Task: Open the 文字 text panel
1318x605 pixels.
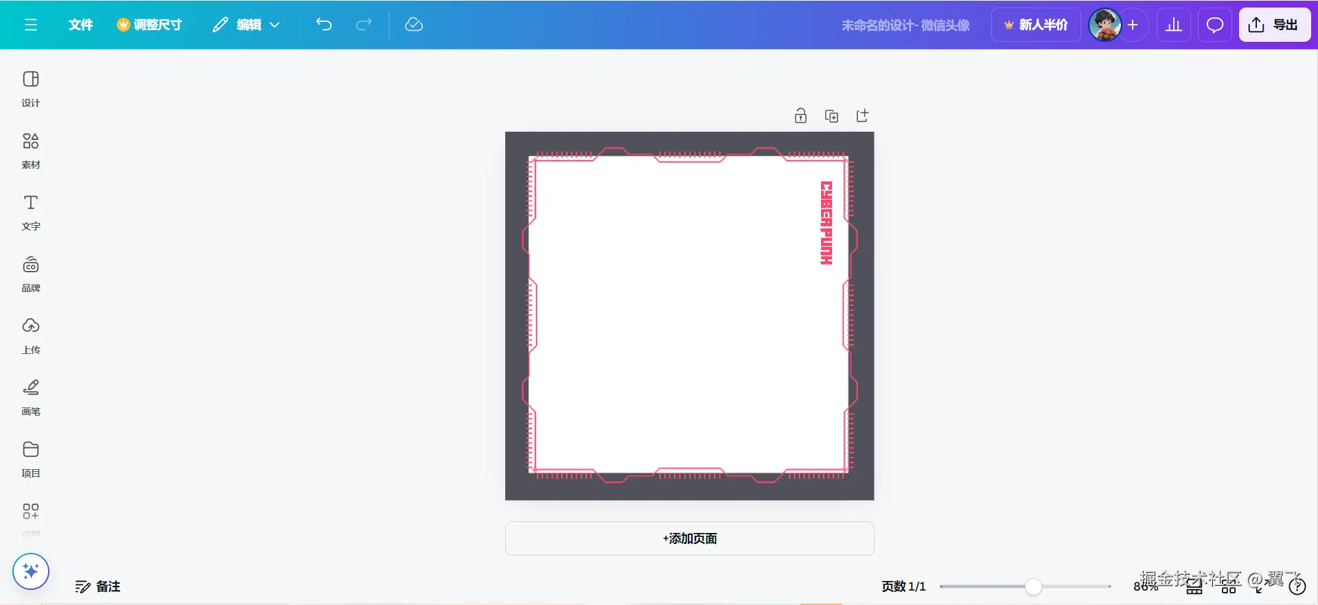Action: click(x=31, y=213)
